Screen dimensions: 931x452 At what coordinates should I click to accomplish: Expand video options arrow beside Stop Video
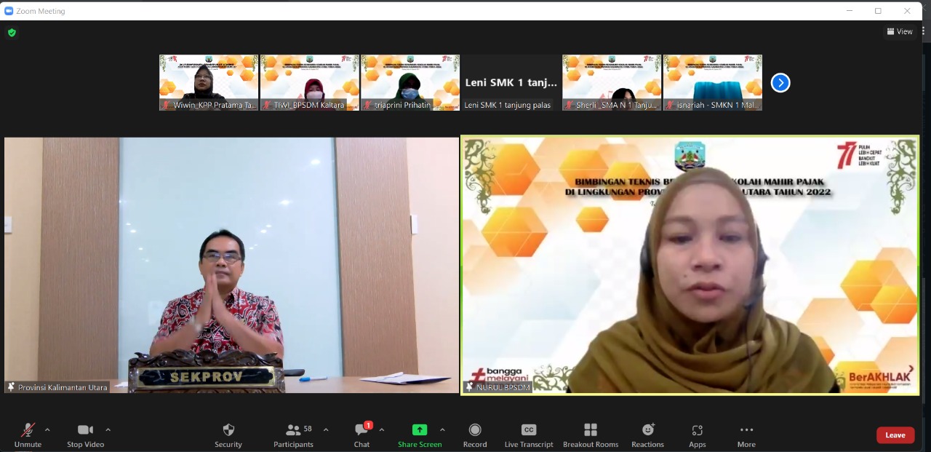click(x=108, y=429)
